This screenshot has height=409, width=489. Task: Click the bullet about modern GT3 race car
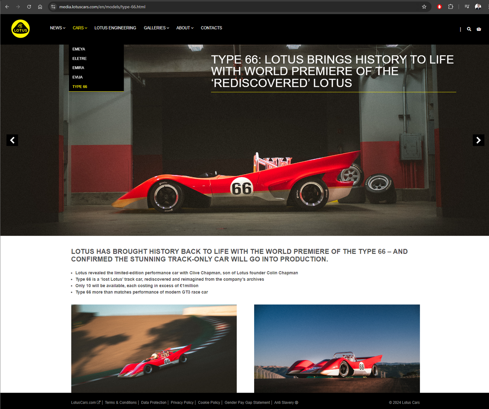point(142,292)
